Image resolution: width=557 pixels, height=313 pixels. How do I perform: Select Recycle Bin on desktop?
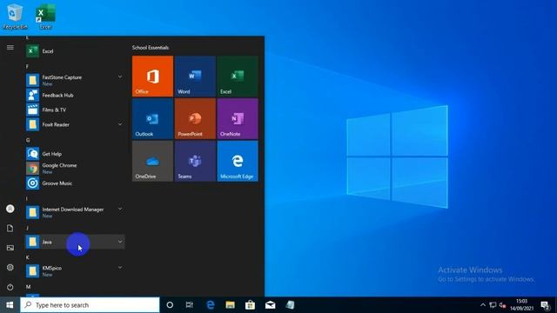pos(15,17)
